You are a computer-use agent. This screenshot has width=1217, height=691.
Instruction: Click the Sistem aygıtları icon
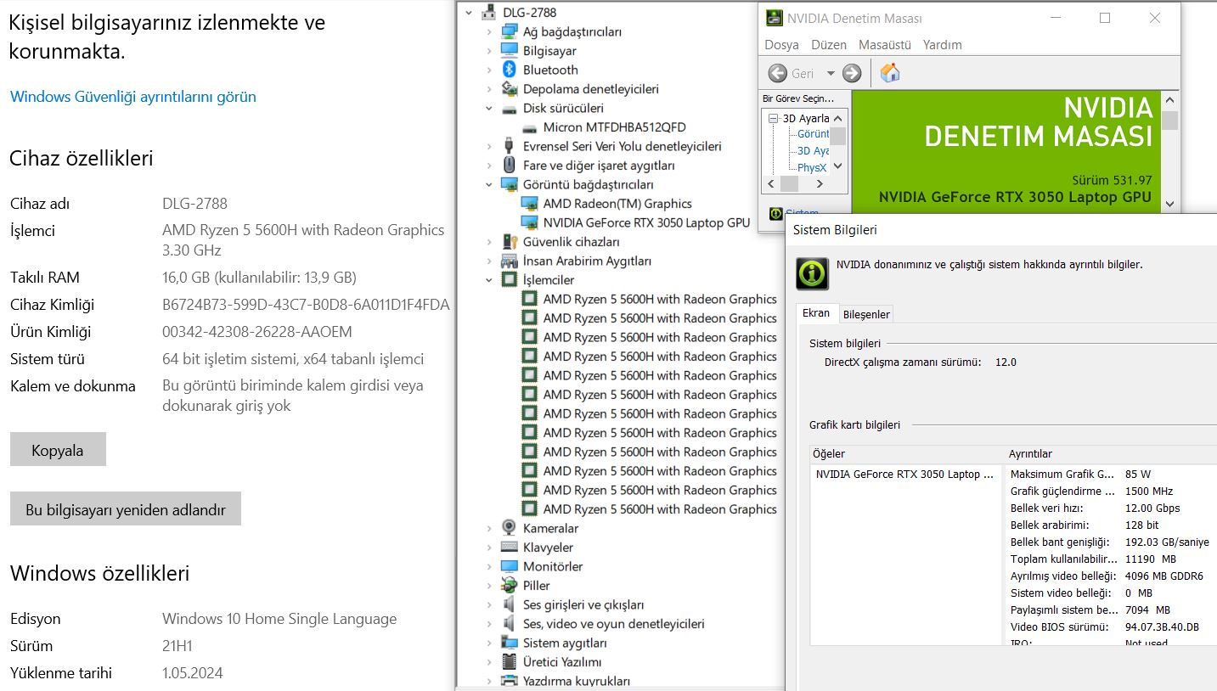point(509,643)
